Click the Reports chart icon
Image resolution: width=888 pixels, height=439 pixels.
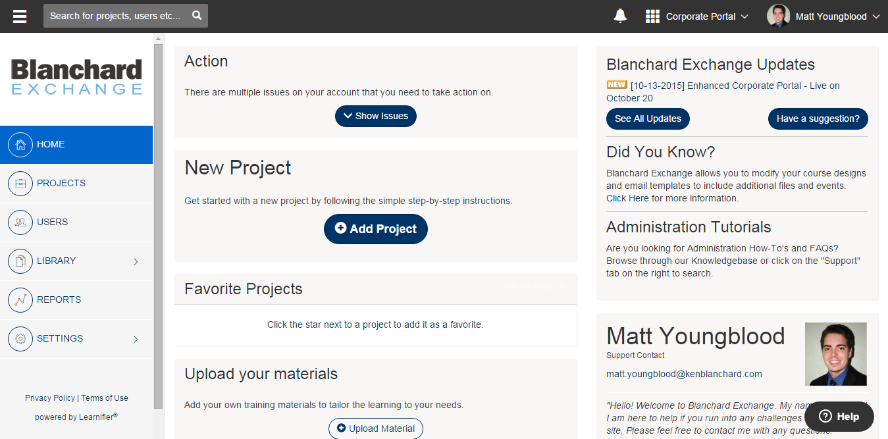point(20,300)
